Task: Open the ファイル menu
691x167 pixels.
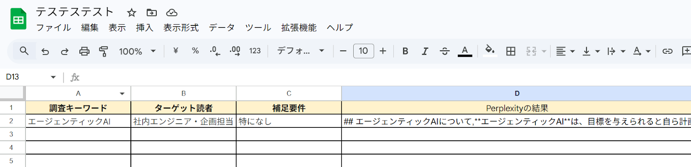Action: pos(54,28)
